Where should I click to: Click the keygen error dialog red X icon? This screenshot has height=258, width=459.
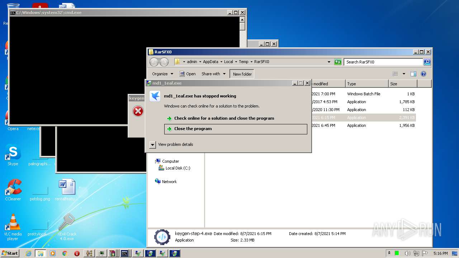138,111
